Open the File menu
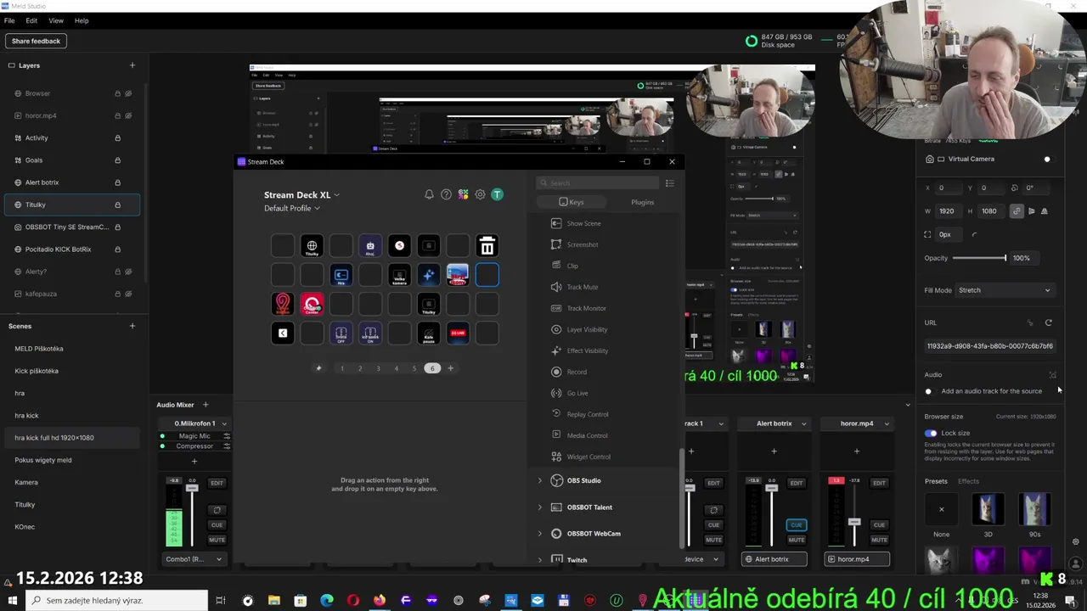This screenshot has width=1087, height=611. tap(9, 20)
